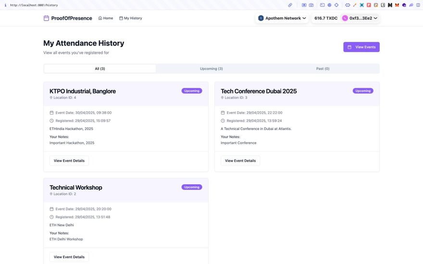
Task: Select the Past (0) tab
Action: coord(323,69)
